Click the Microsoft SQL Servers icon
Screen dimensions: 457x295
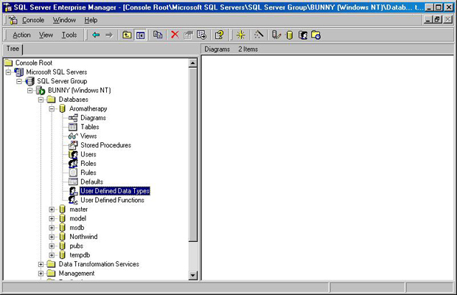(18, 72)
